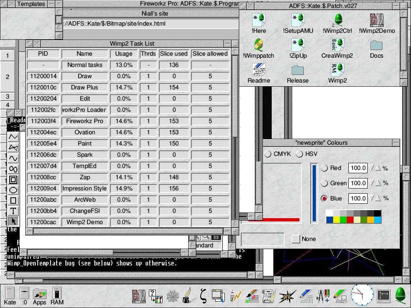Click the analogue clock on the icon bar
This screenshot has width=411, height=308.
coord(362,295)
